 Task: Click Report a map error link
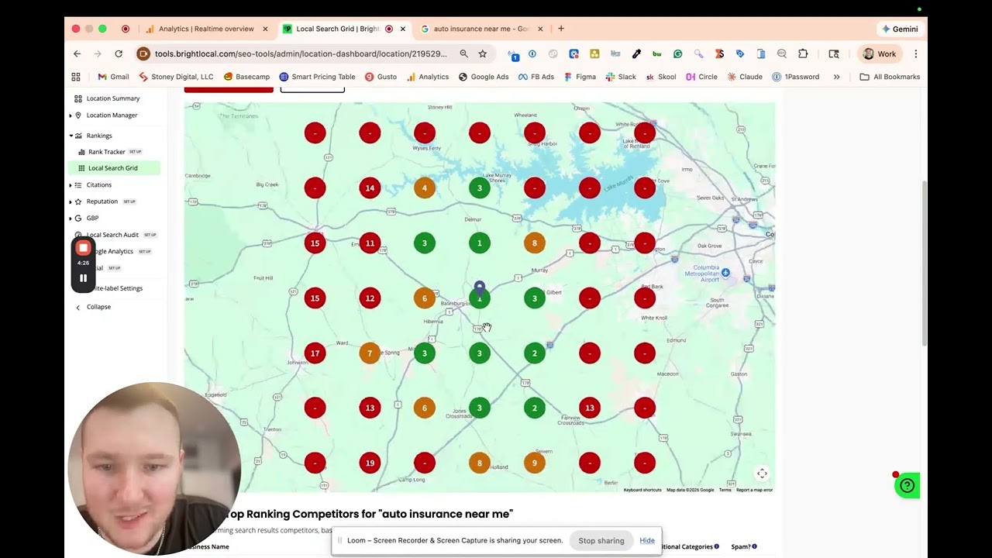pos(754,490)
